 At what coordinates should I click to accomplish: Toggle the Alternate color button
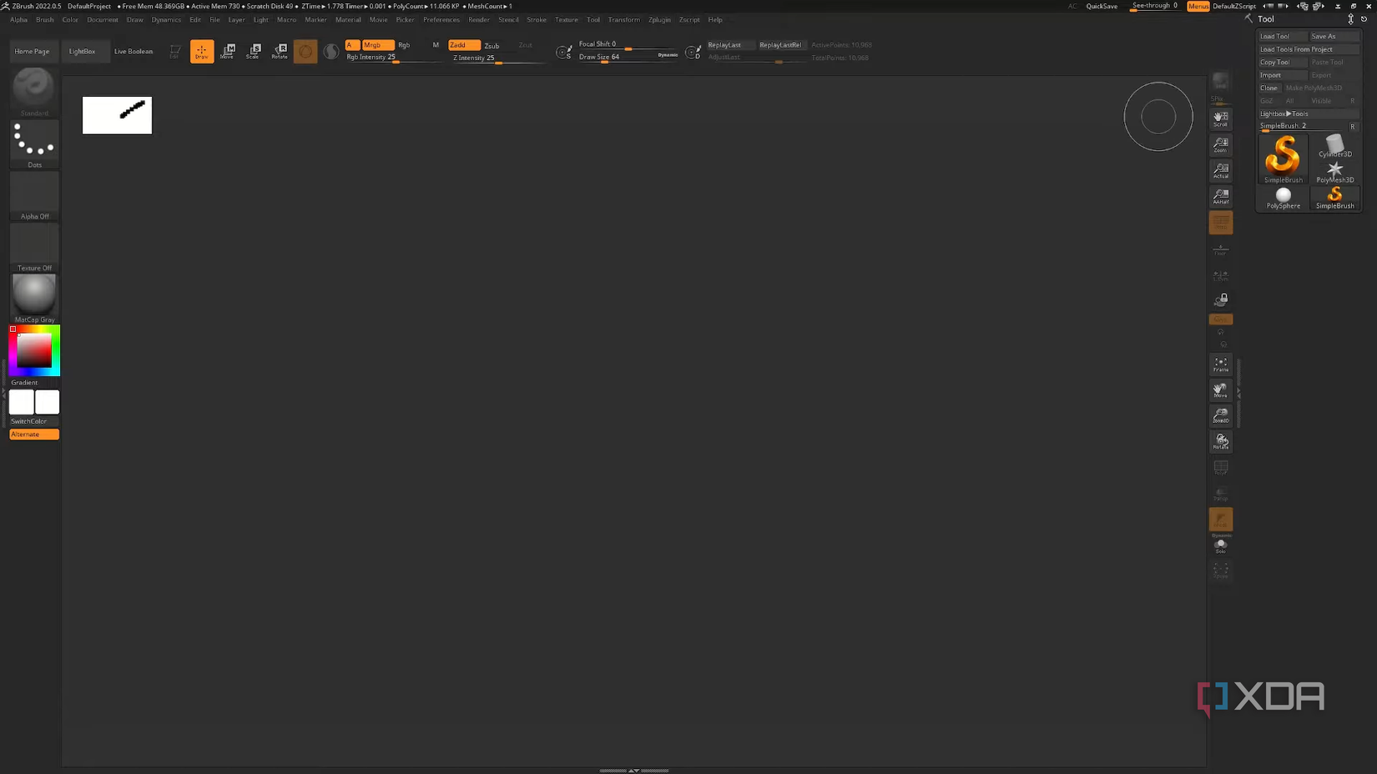pos(34,435)
